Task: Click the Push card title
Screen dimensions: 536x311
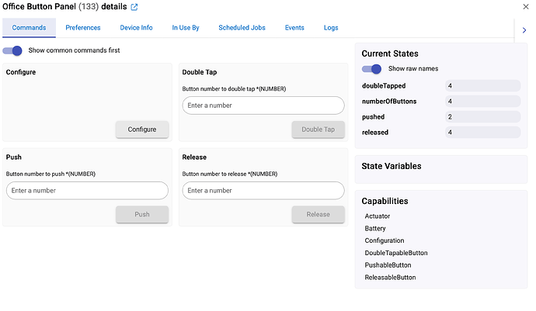Action: [x=14, y=157]
